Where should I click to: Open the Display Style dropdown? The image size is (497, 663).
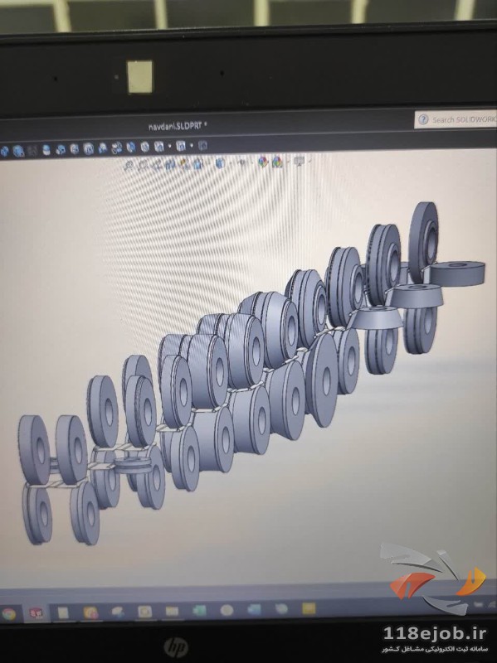point(220,162)
